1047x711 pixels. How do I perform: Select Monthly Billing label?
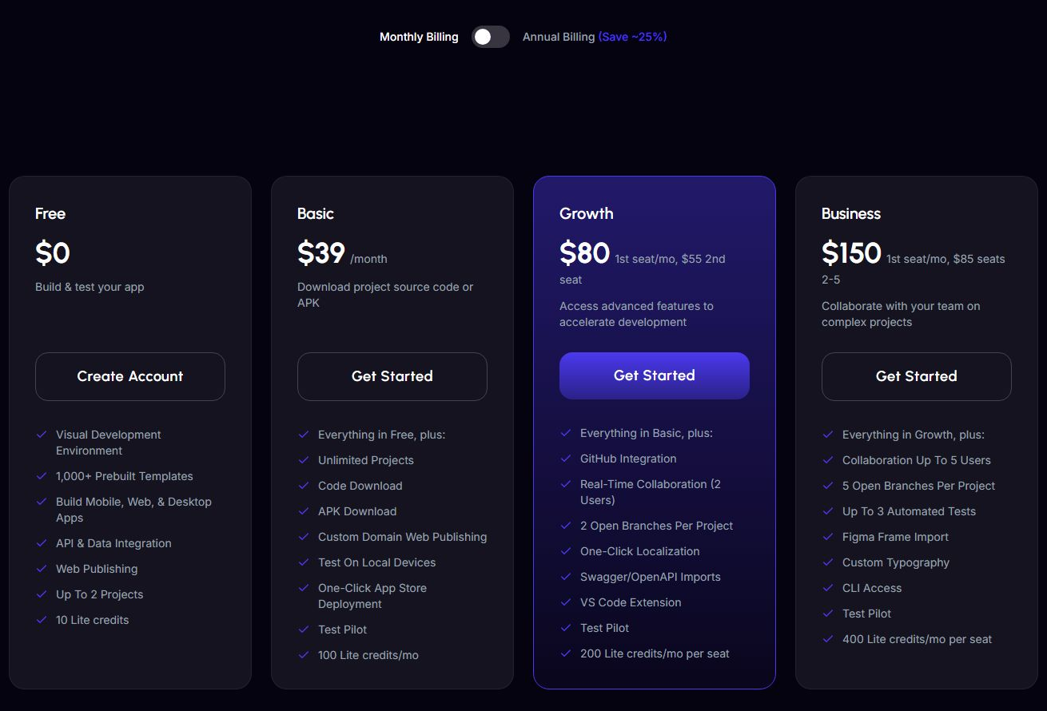point(419,37)
